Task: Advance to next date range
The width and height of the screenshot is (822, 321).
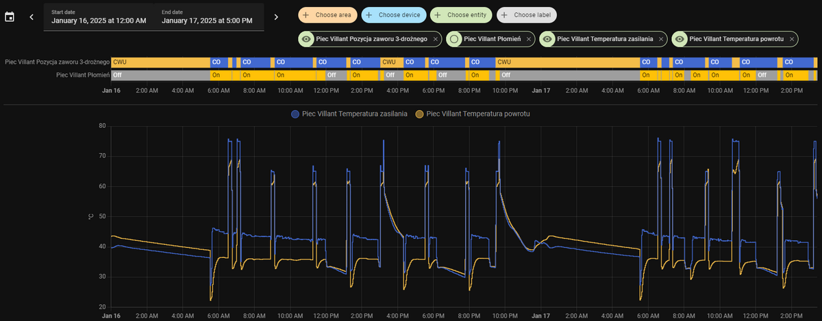Action: click(x=276, y=16)
